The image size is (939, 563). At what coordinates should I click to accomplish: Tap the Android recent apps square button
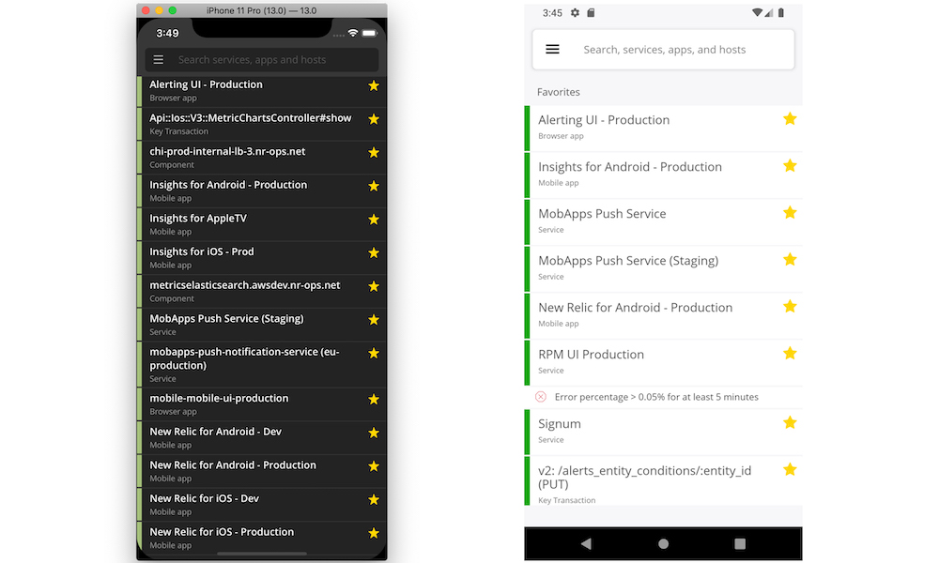point(740,543)
